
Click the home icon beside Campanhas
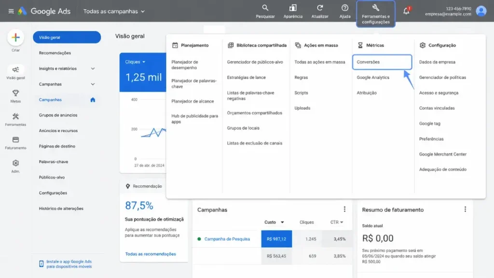click(x=93, y=99)
